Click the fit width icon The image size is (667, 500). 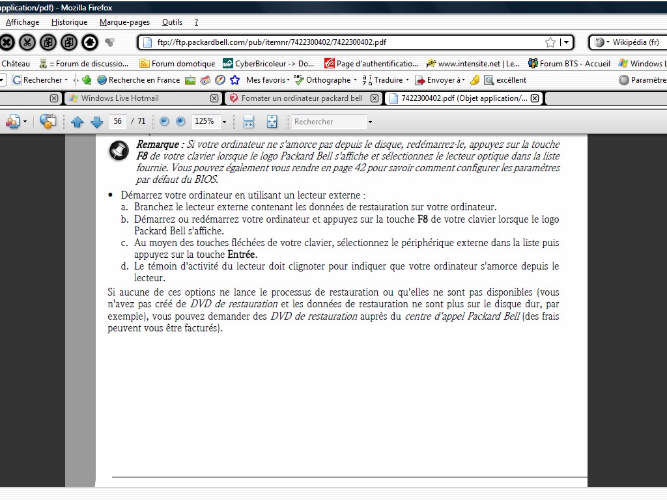click(x=248, y=122)
